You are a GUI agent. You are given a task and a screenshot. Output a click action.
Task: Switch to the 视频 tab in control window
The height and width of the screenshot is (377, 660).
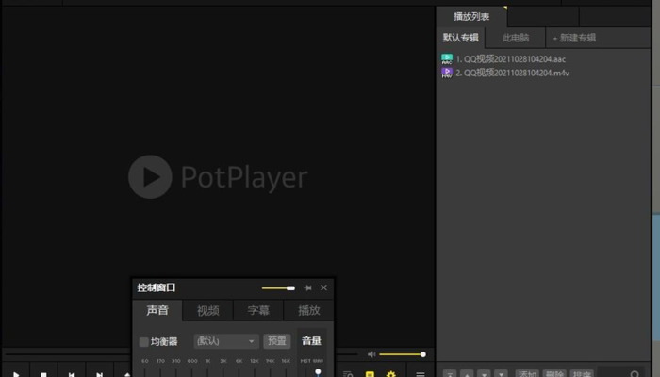click(x=207, y=311)
